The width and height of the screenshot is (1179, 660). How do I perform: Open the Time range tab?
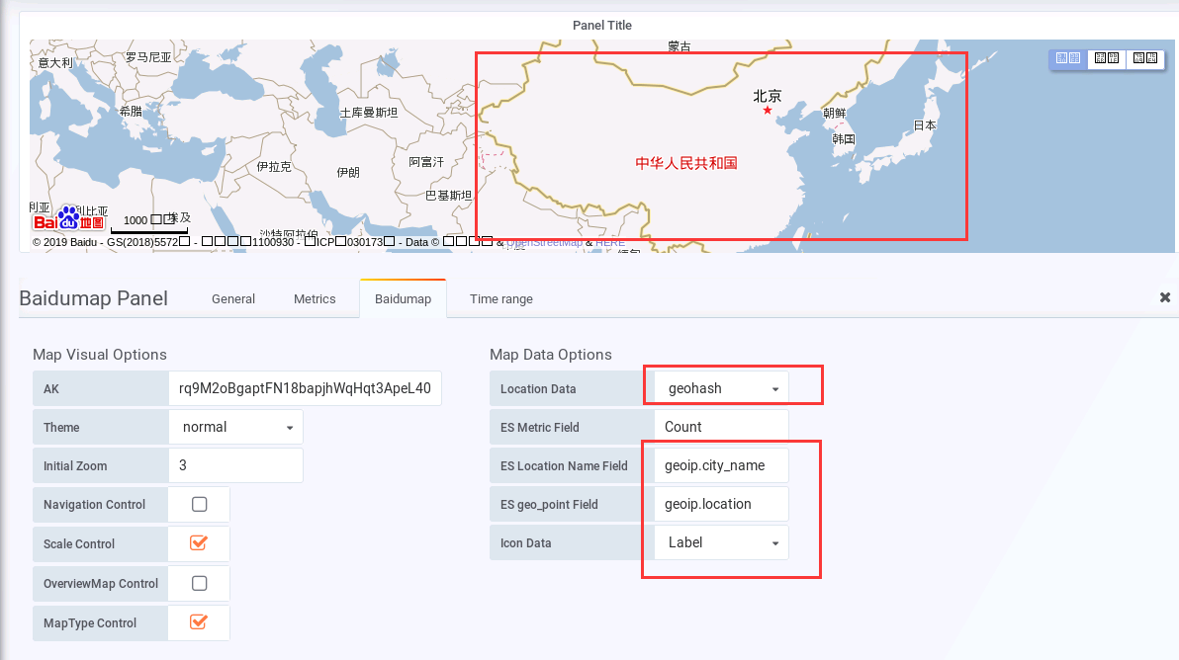500,298
